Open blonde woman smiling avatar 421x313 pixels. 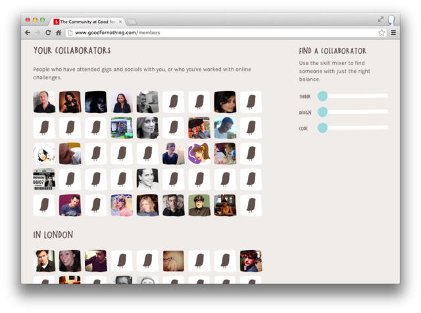147,205
